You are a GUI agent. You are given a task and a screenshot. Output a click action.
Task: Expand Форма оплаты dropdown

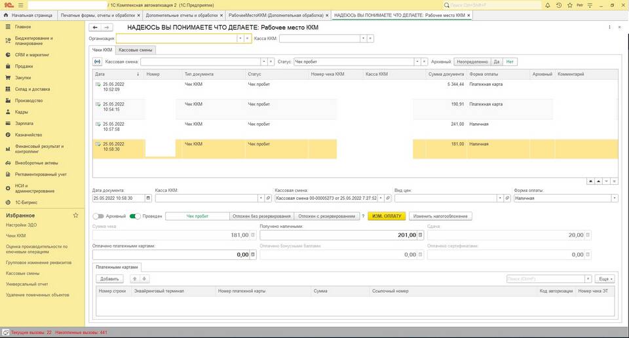tap(614, 198)
